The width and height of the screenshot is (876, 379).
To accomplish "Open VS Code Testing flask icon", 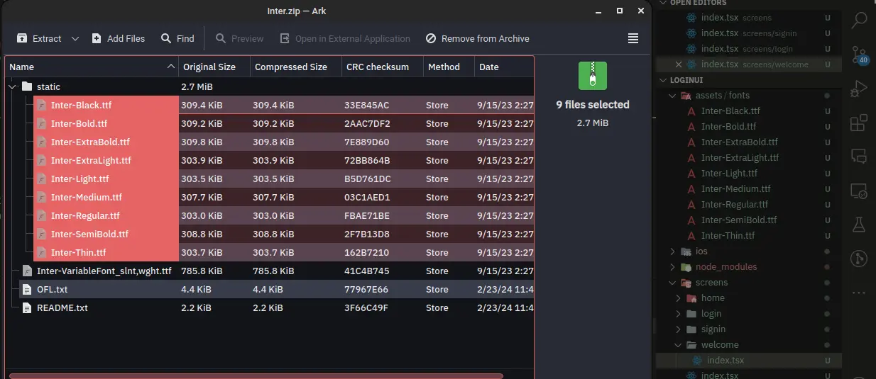I will click(859, 225).
